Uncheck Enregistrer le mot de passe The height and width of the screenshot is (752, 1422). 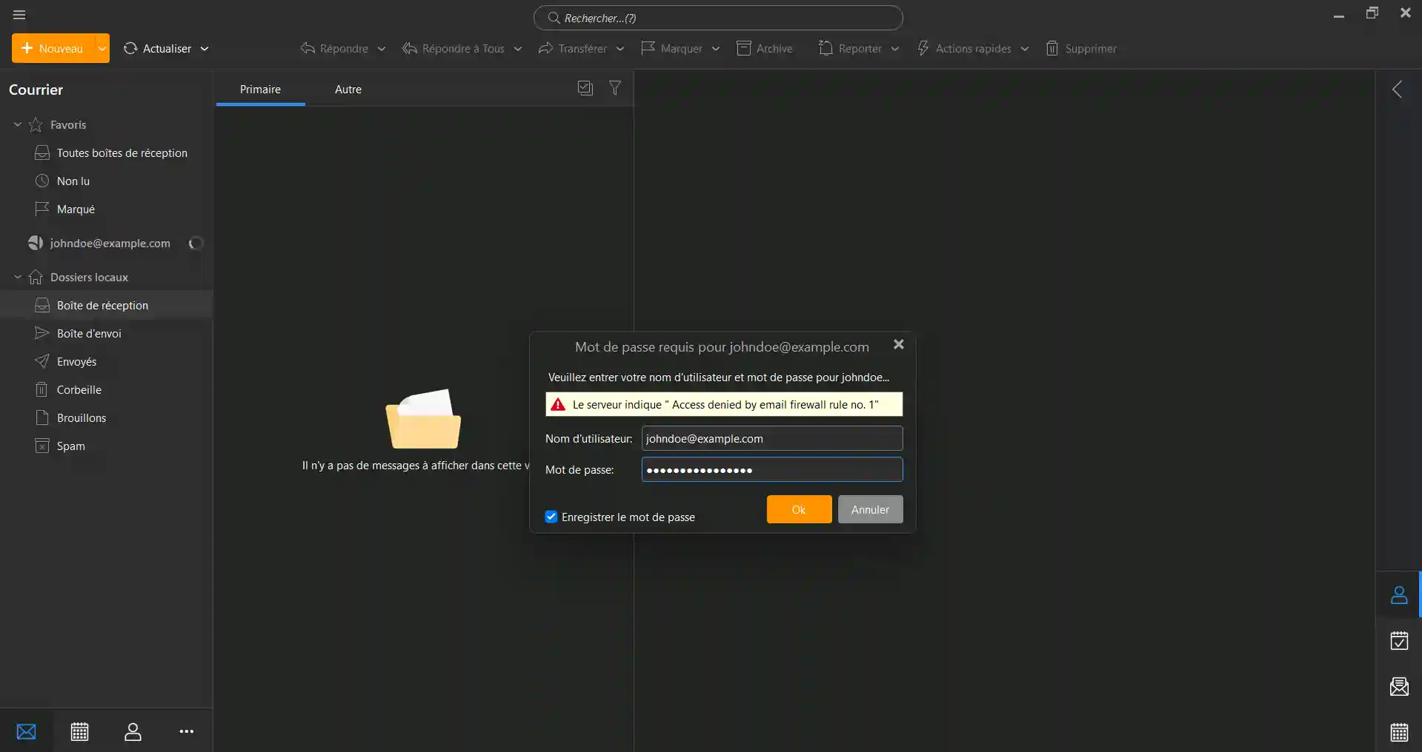pos(551,517)
